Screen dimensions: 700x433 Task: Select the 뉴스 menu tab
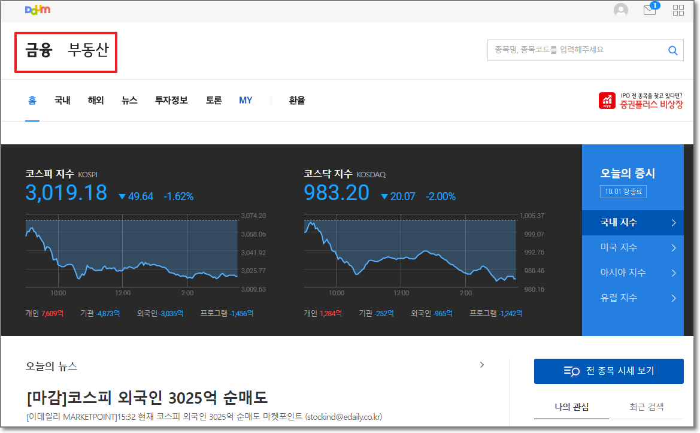pyautogui.click(x=129, y=101)
